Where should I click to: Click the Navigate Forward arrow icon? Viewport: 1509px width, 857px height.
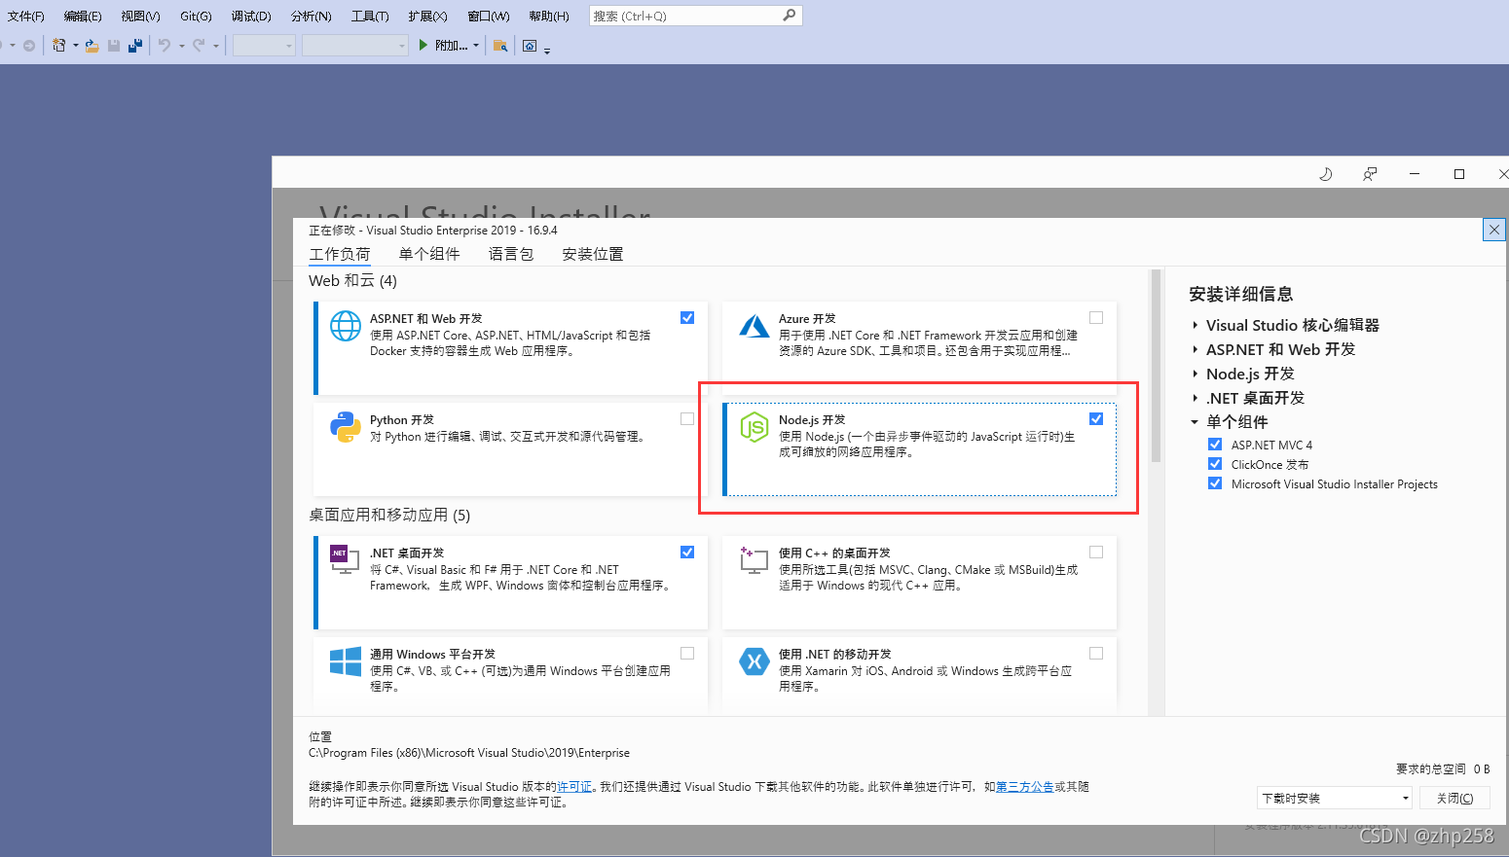(x=29, y=46)
